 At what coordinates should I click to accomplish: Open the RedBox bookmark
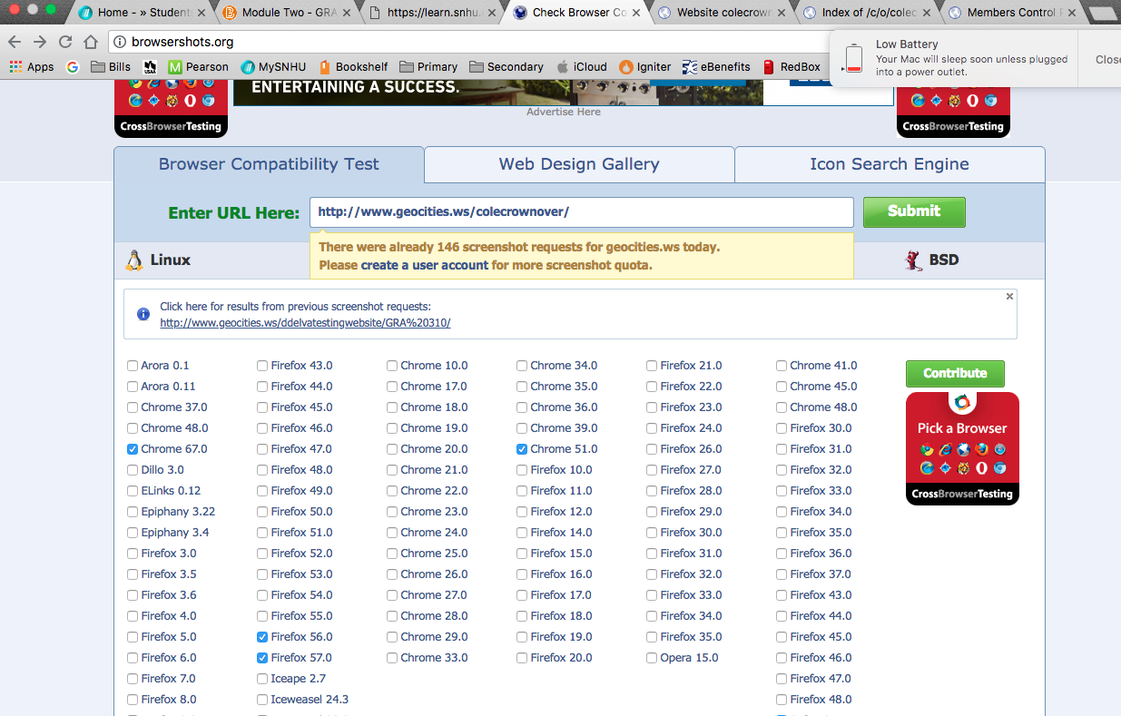pyautogui.click(x=792, y=66)
